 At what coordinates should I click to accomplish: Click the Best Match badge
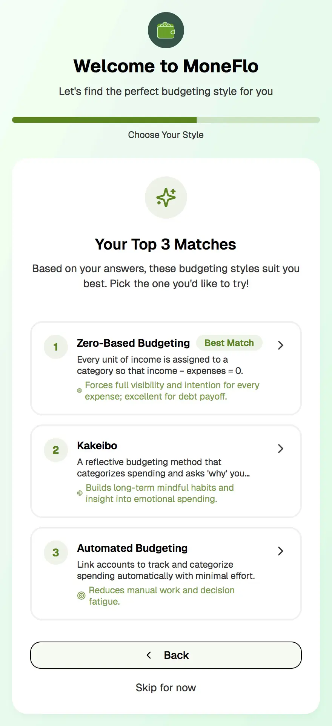229,343
